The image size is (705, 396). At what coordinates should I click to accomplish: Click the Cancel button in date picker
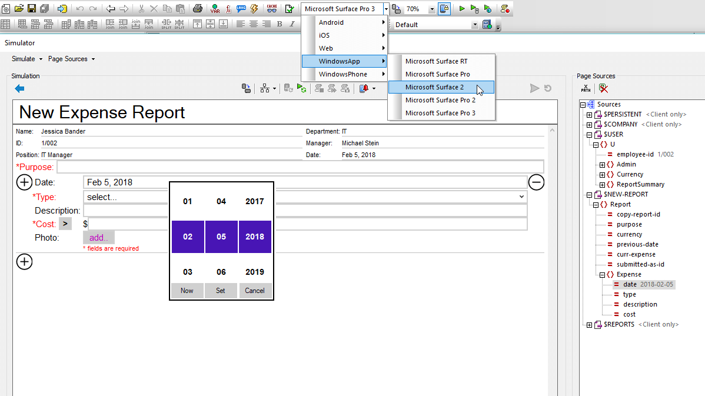tap(255, 291)
